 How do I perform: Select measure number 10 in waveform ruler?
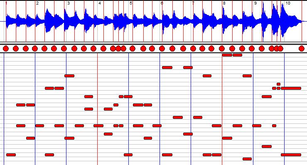click(287, 3)
